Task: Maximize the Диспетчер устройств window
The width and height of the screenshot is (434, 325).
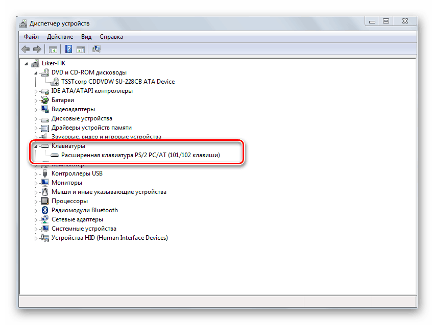Action: tap(386, 21)
